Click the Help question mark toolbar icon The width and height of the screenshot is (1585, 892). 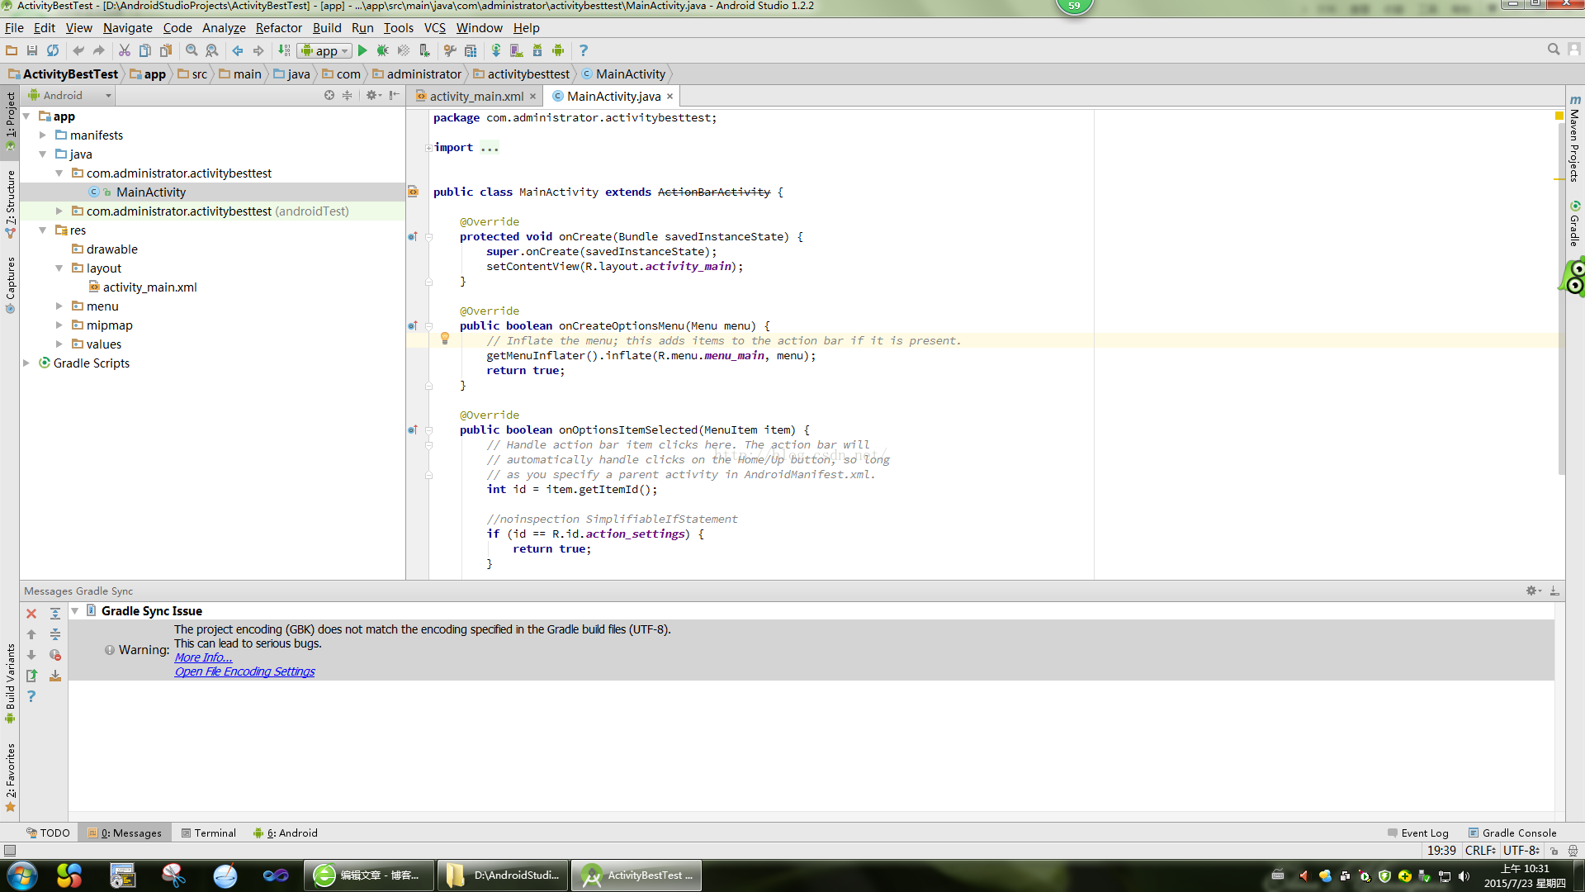[x=584, y=50]
